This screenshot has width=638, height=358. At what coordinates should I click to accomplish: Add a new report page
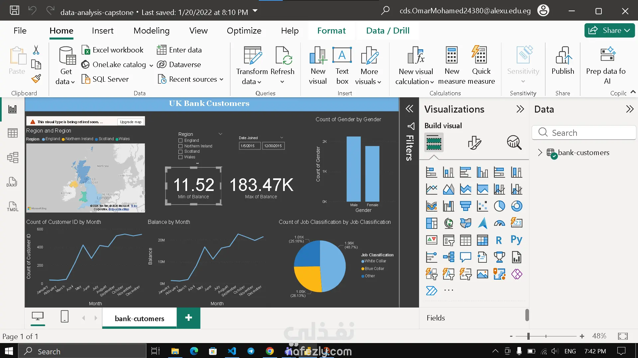click(x=188, y=318)
